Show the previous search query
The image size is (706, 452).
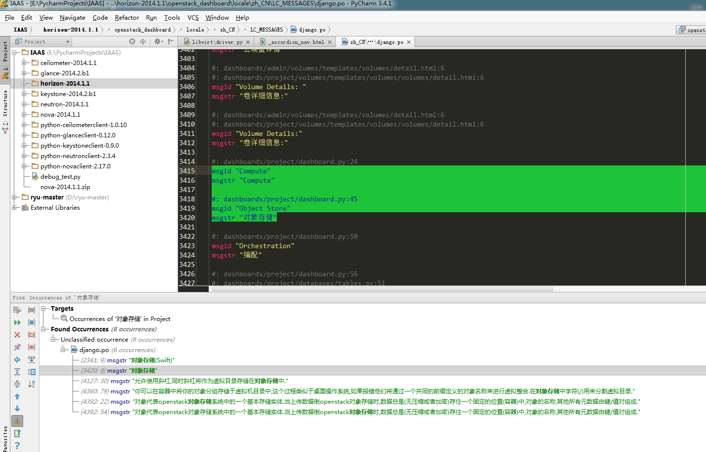pyautogui.click(x=17, y=359)
